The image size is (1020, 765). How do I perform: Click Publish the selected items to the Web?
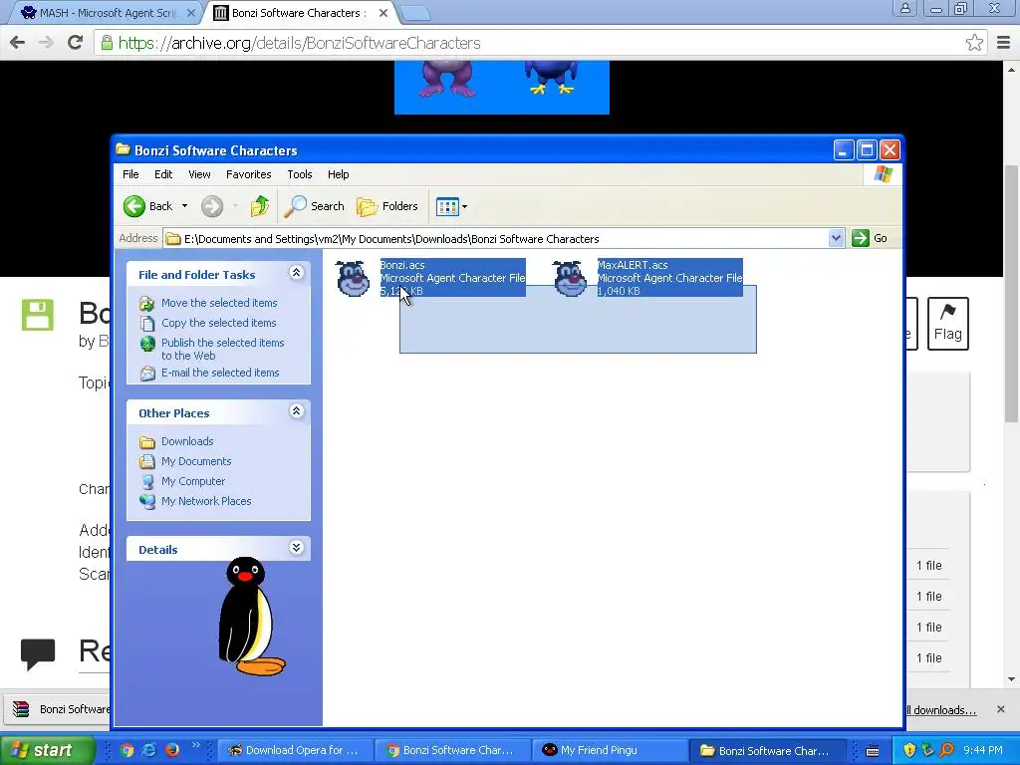point(222,349)
